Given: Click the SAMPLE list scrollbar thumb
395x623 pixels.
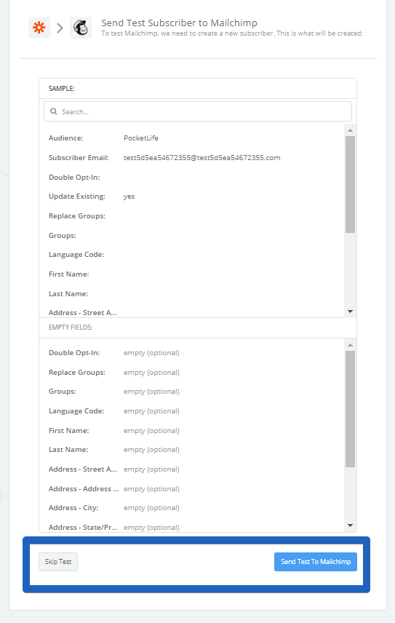Looking at the screenshot, I should pos(350,184).
